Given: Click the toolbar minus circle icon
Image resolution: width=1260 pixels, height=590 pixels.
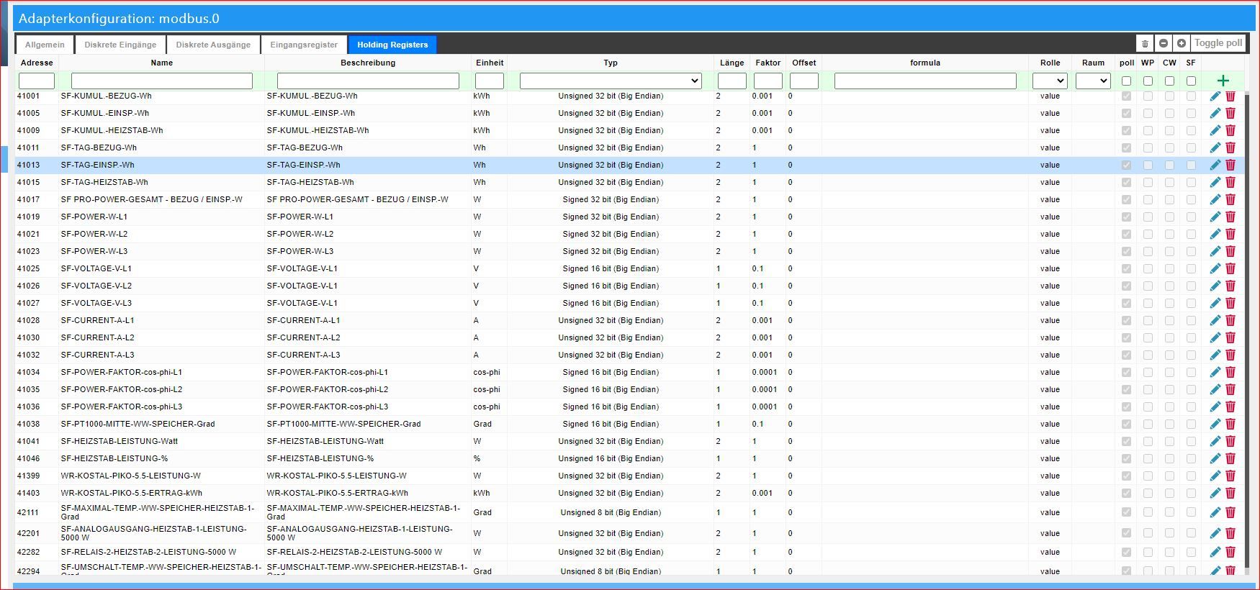Looking at the screenshot, I should pos(1164,44).
